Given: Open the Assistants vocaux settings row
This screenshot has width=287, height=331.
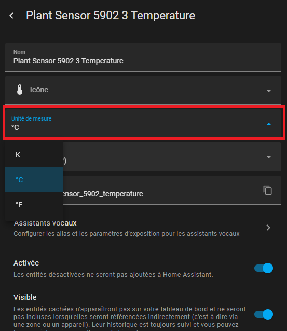Looking at the screenshot, I should click(x=143, y=228).
